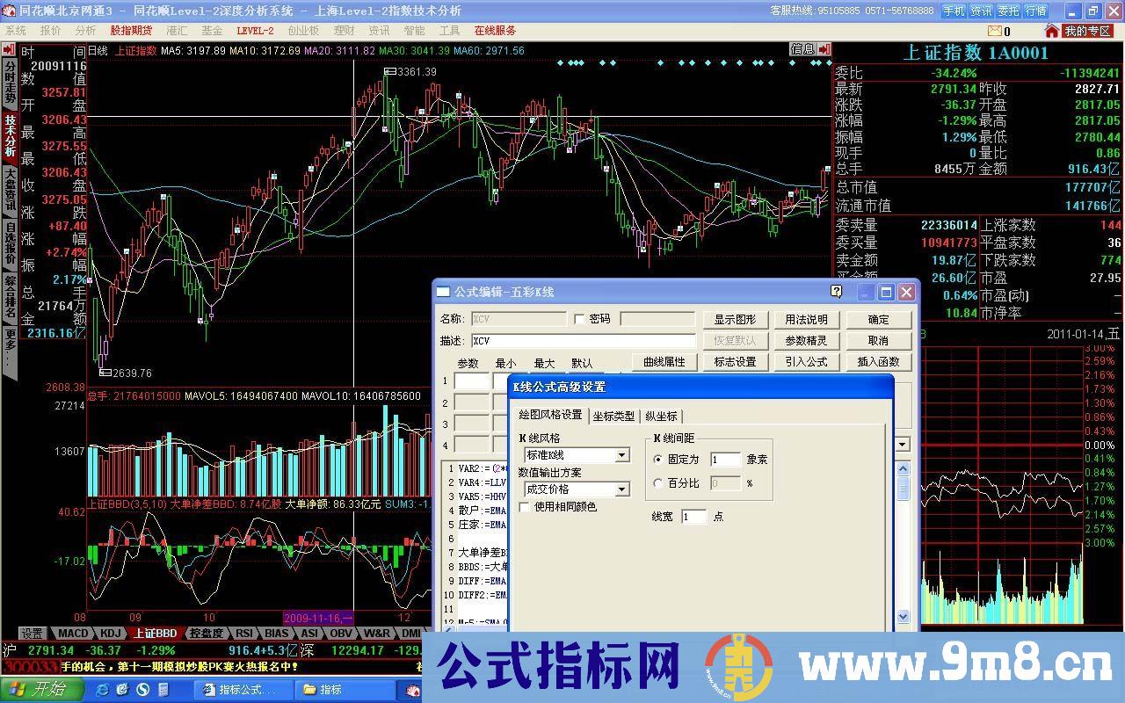
Task: Click the 信息 button above the chart
Action: coord(802,49)
